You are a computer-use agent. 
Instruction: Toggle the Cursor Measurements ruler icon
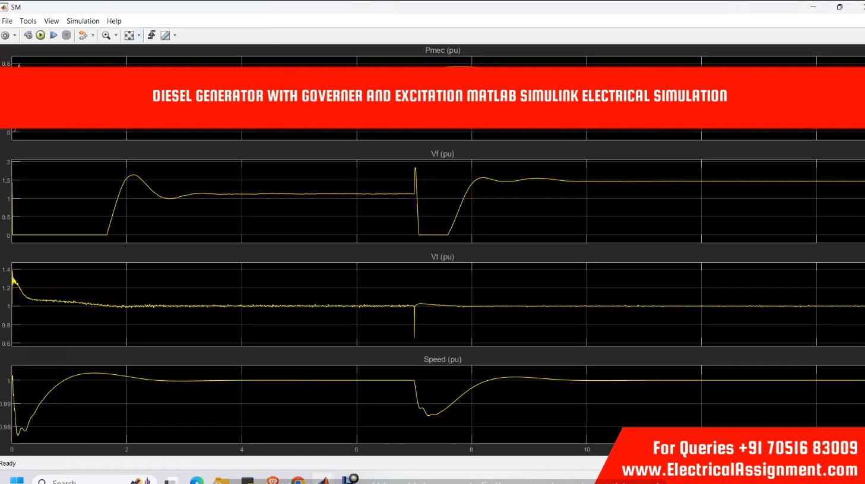(x=165, y=36)
